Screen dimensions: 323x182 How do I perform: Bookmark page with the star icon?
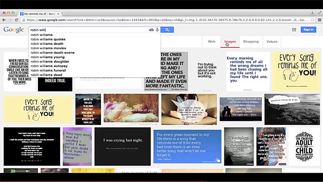pos(313,20)
